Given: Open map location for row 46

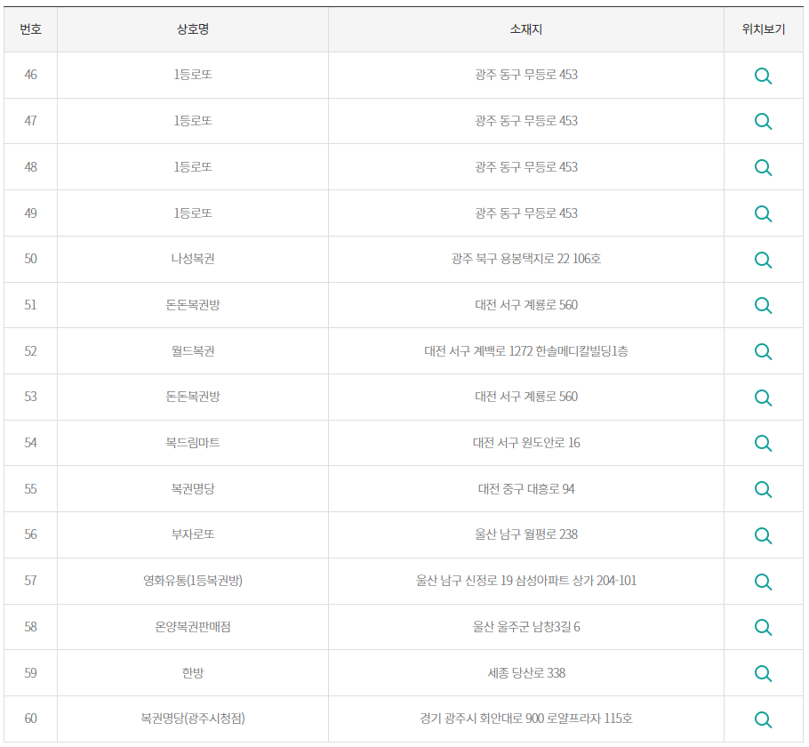Looking at the screenshot, I should click(x=763, y=76).
